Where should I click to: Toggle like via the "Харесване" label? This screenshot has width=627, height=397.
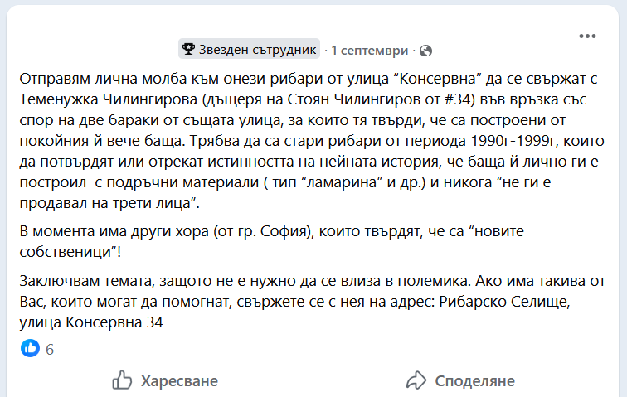pyautogui.click(x=179, y=381)
